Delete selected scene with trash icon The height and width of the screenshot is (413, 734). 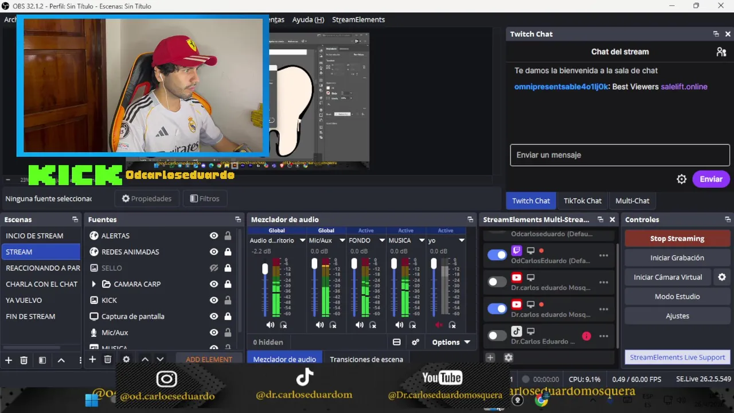click(x=24, y=360)
